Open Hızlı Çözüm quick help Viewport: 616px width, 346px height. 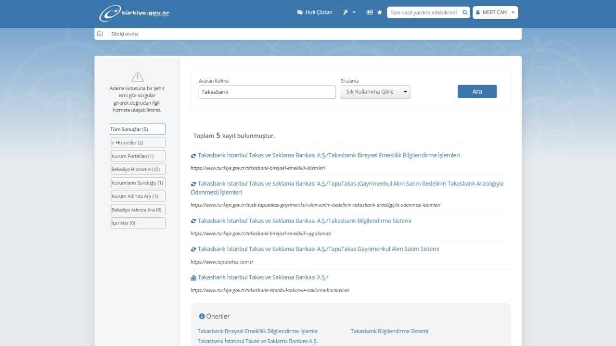pos(315,12)
